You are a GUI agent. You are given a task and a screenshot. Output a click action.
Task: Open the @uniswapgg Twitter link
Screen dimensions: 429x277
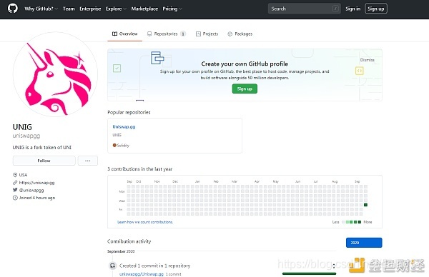(31, 190)
